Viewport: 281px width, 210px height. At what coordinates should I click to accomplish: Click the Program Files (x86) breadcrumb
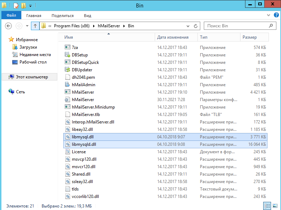click(x=72, y=26)
